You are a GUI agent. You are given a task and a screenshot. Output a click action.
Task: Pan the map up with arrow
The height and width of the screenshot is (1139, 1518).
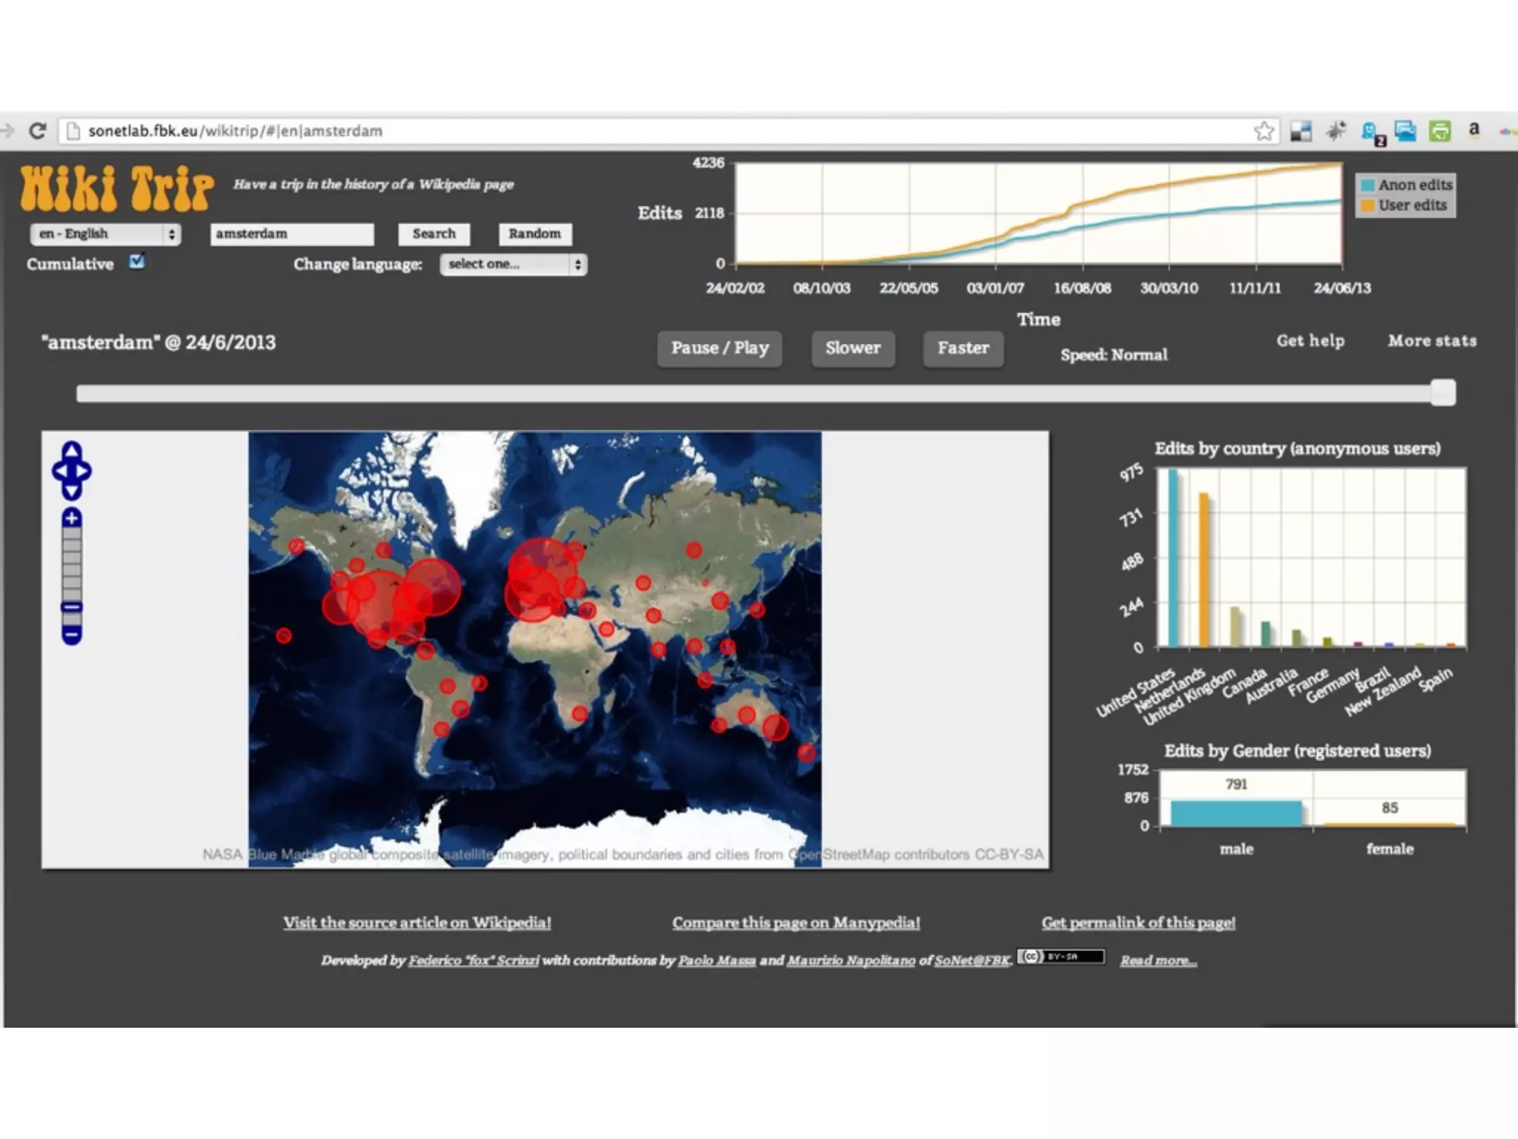(x=71, y=449)
